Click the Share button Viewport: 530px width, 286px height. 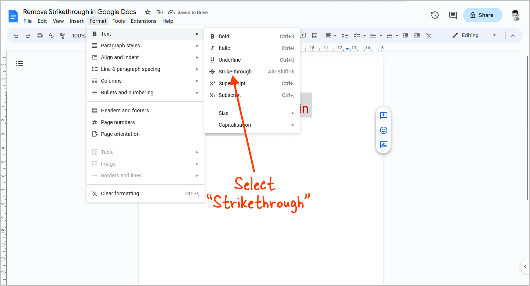pyautogui.click(x=483, y=15)
